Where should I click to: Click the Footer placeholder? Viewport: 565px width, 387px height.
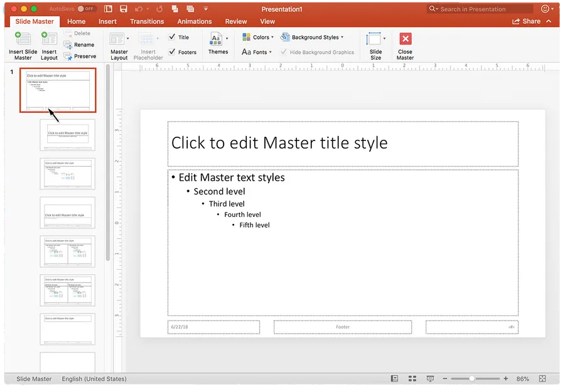(x=343, y=327)
